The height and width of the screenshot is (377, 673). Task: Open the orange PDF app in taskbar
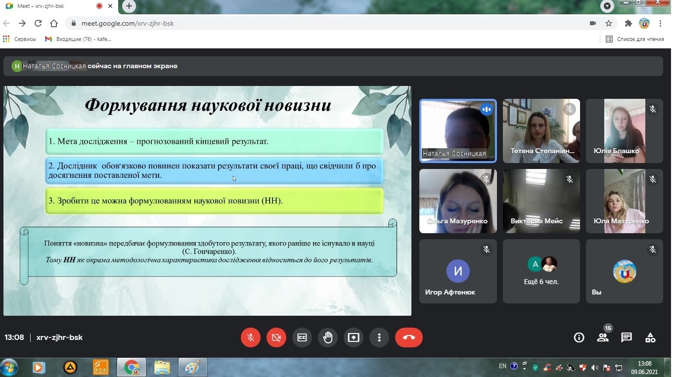(x=101, y=368)
